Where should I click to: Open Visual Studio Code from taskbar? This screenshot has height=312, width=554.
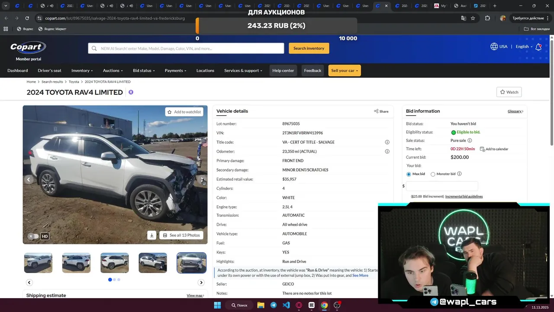286,305
